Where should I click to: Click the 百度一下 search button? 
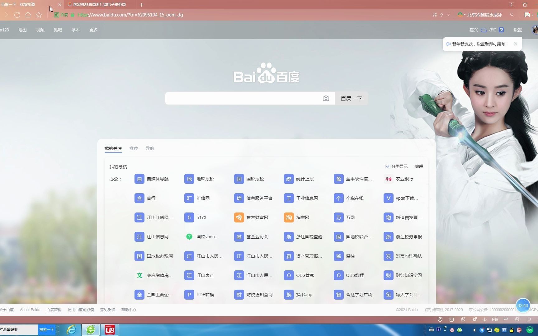[351, 98]
